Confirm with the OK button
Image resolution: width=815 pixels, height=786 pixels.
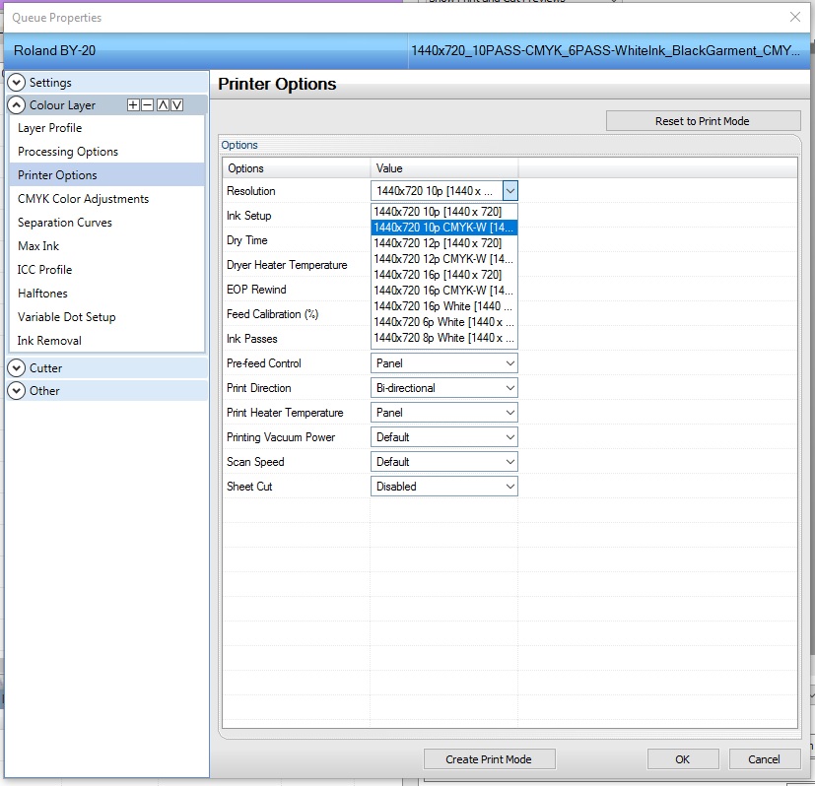[683, 759]
